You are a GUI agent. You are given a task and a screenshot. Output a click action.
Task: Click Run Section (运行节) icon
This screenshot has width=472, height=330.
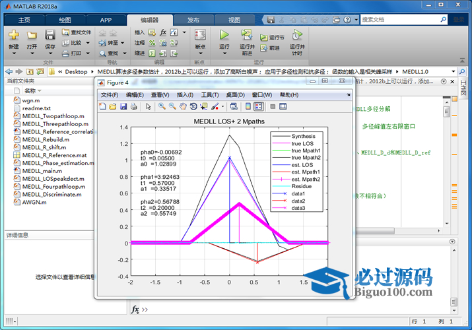tap(263, 38)
